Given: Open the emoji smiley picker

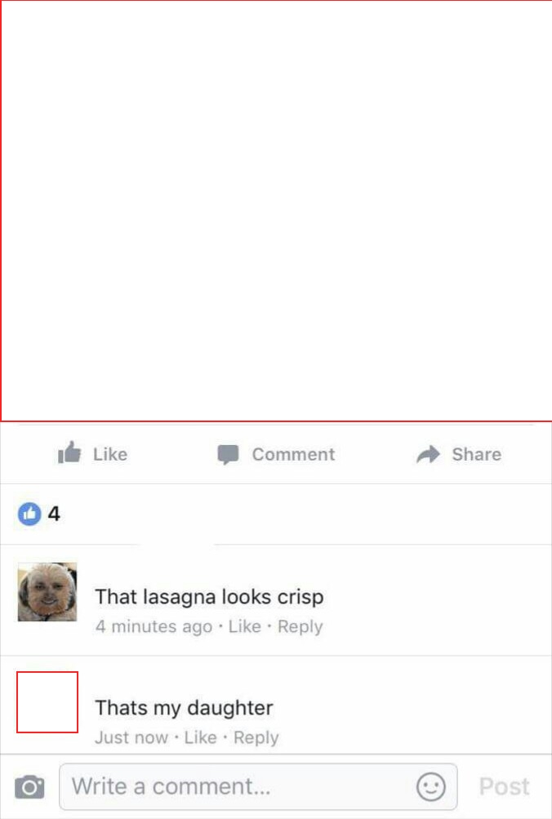Looking at the screenshot, I should pos(431,786).
